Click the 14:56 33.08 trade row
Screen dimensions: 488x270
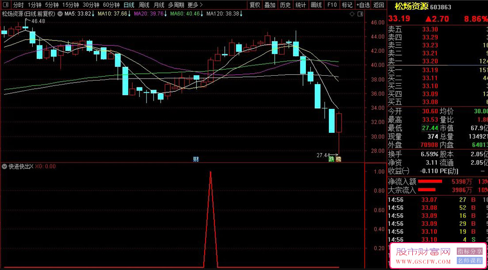point(438,208)
